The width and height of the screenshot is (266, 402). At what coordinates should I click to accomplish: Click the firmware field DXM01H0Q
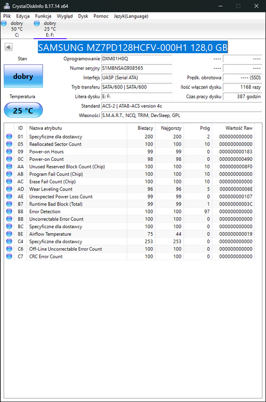pos(137,59)
